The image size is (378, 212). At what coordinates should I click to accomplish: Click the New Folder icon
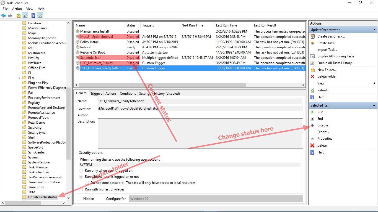click(x=312, y=70)
